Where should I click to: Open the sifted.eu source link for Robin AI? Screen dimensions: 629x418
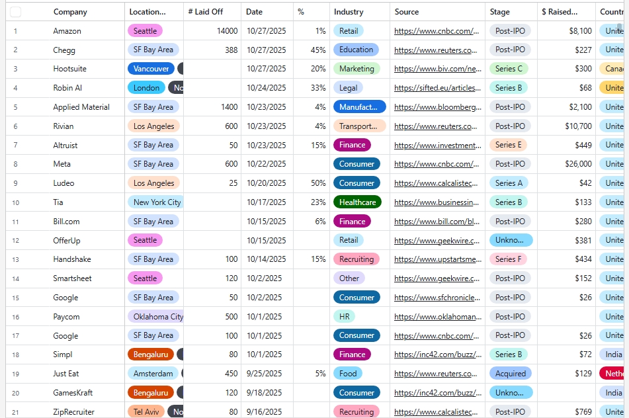pos(437,88)
